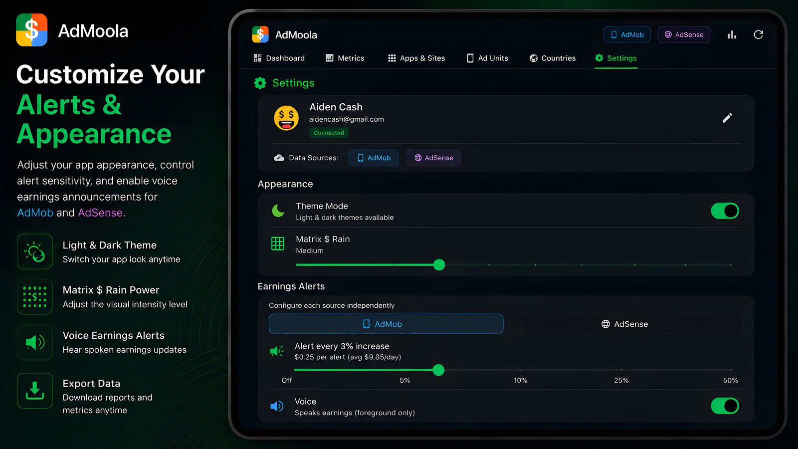The height and width of the screenshot is (449, 798).
Task: Click the alert percentage slider handle
Action: click(x=438, y=370)
